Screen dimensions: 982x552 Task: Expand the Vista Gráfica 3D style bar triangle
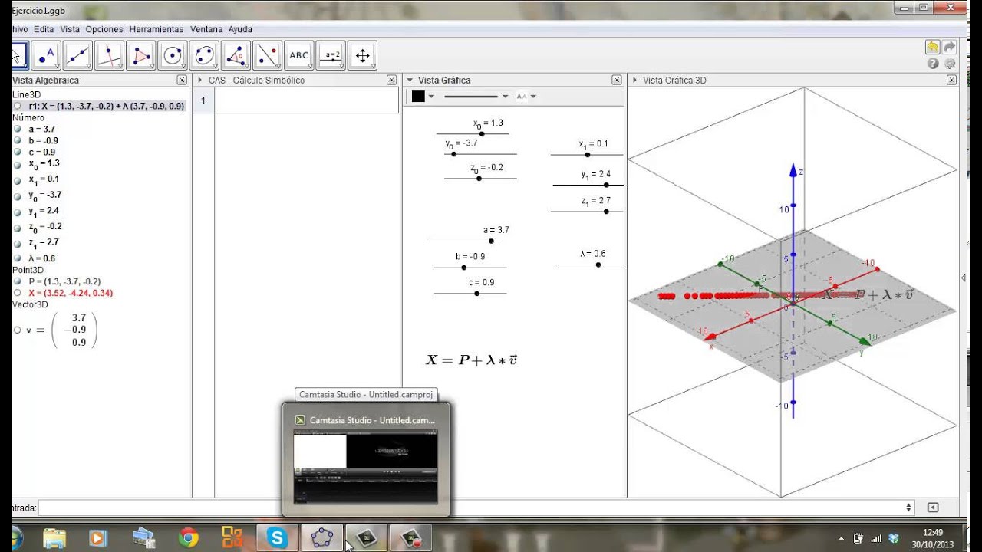coord(635,80)
